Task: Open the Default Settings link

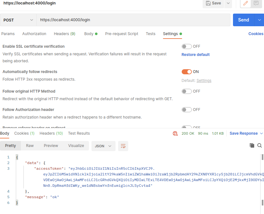Action: click(x=204, y=81)
